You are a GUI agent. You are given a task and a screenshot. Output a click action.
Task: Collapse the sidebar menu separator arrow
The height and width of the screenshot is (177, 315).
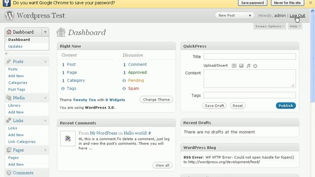[6, 54]
